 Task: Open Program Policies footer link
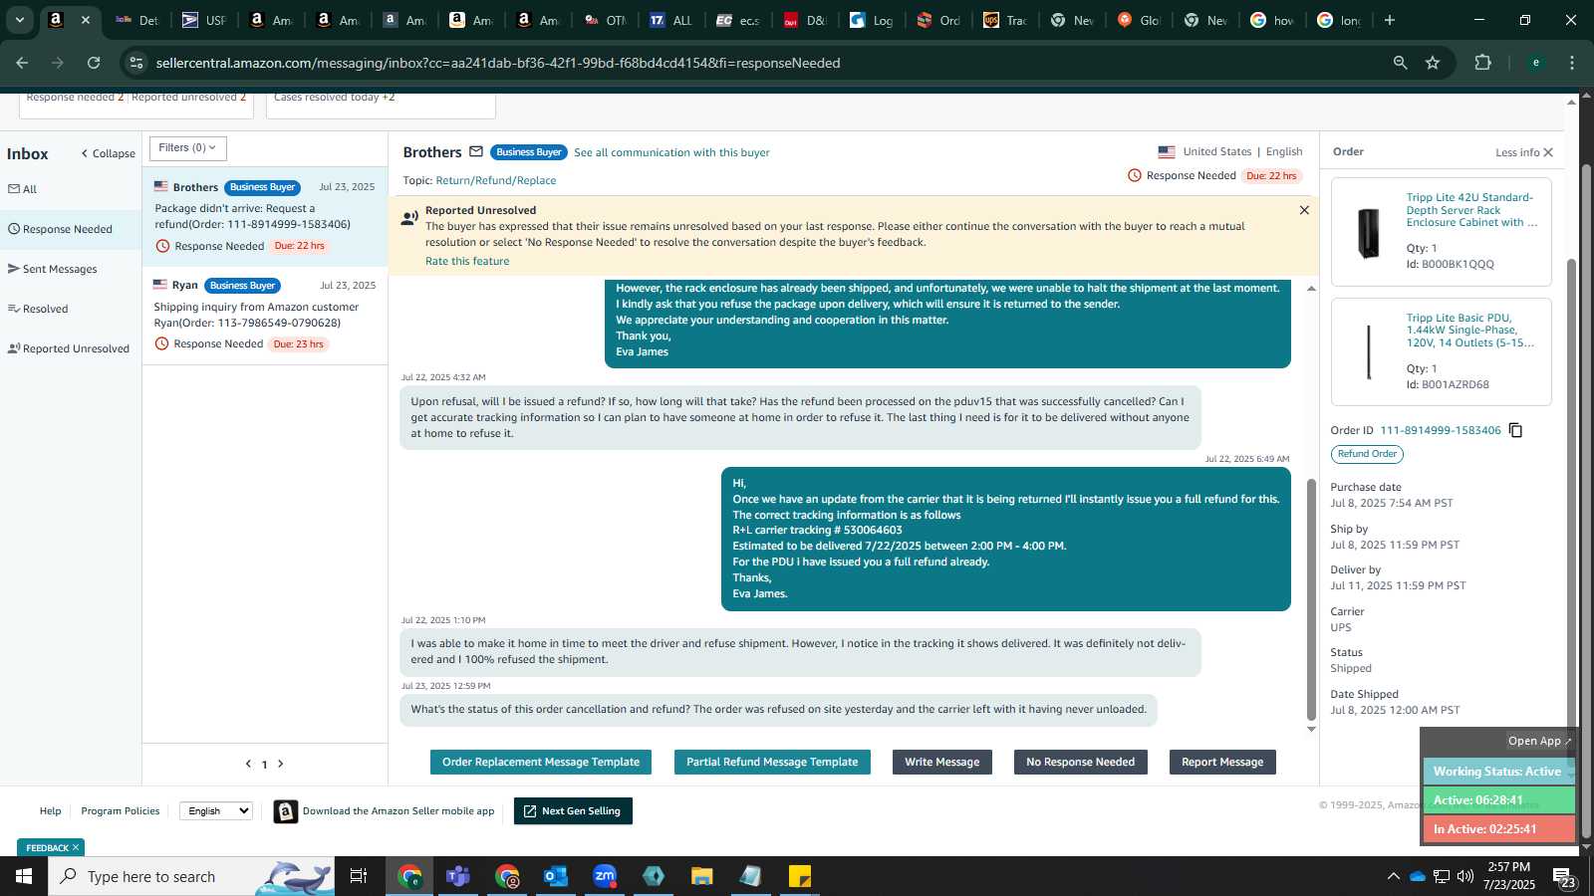(x=121, y=811)
